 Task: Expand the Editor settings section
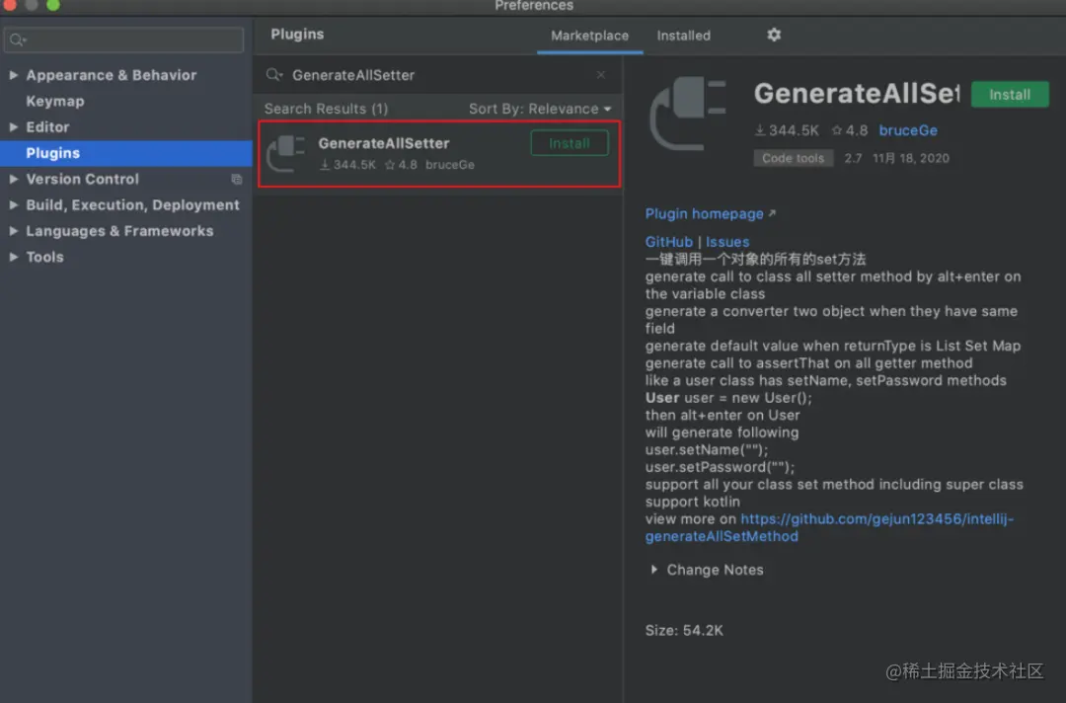(x=13, y=127)
